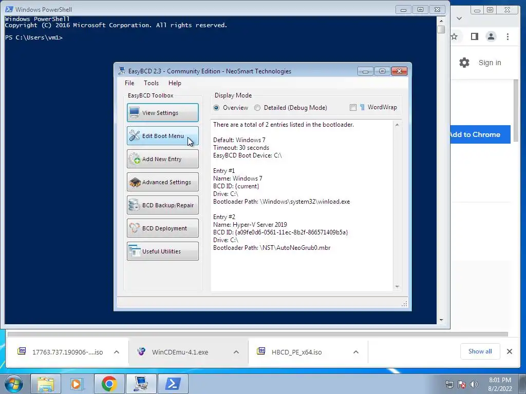Expand the Chrome tab search chevron

coord(459,18)
